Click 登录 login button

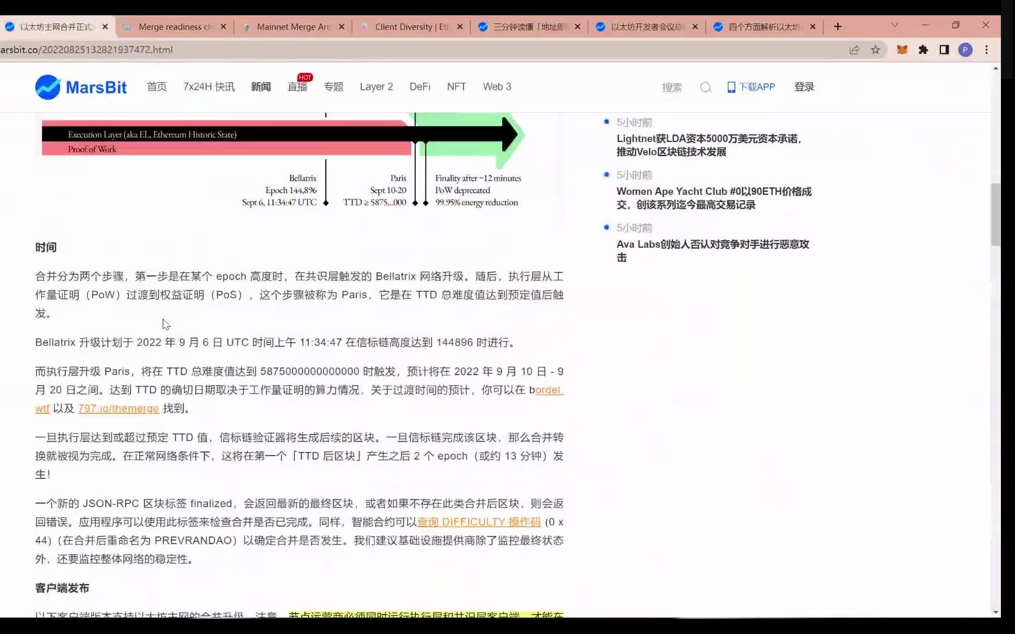pyautogui.click(x=804, y=87)
